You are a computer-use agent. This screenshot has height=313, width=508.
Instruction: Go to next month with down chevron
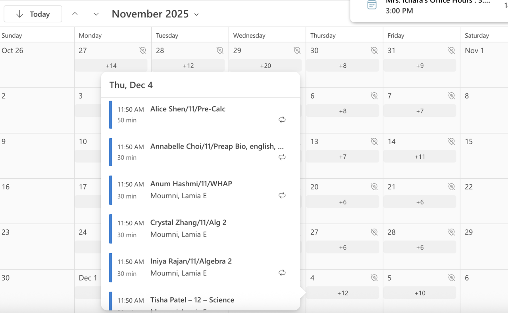(96, 14)
